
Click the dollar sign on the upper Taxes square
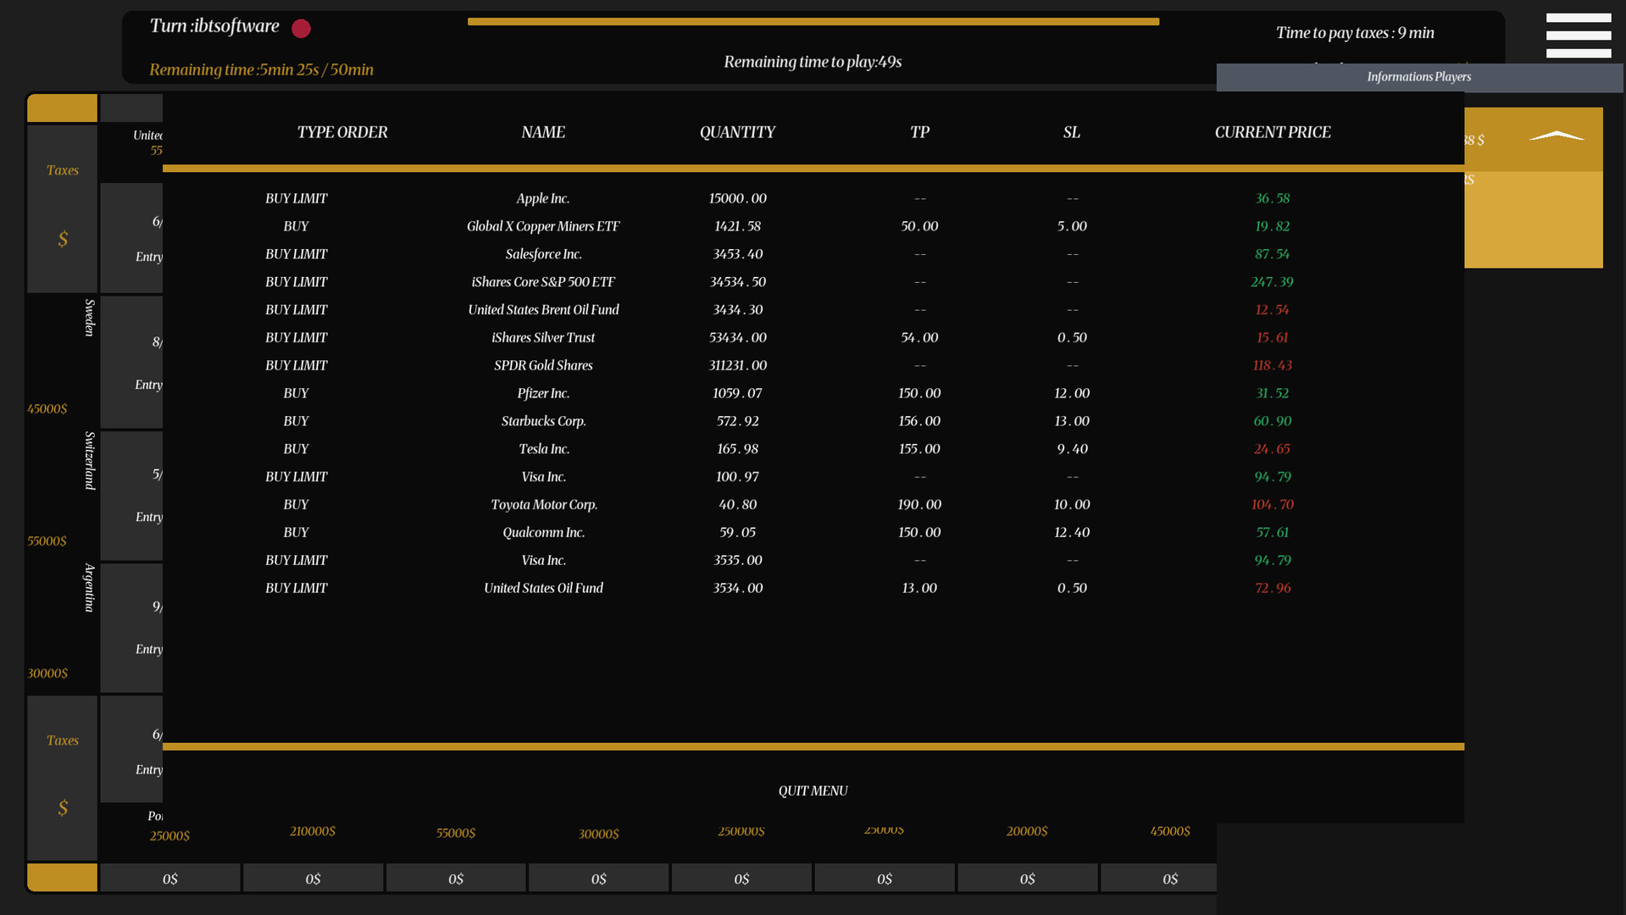click(62, 240)
